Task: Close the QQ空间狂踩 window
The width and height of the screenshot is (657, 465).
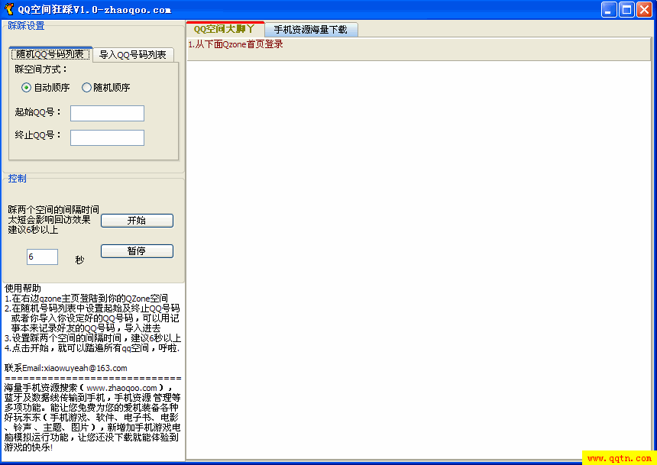Action: click(x=644, y=9)
